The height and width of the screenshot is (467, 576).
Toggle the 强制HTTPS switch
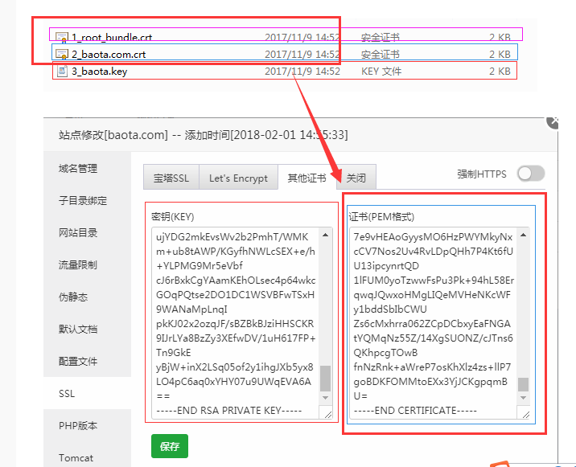(x=531, y=173)
